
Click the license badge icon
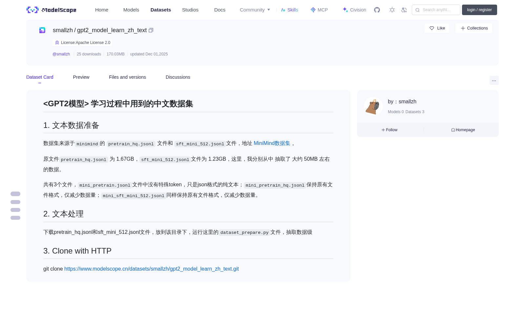(57, 43)
